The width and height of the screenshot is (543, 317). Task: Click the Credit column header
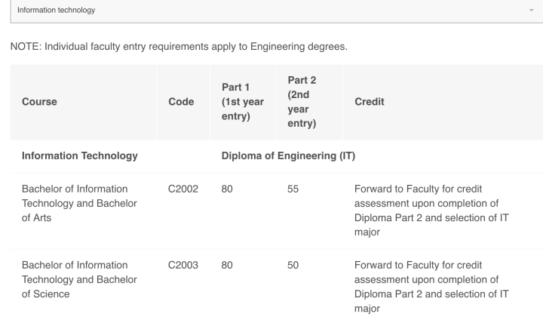click(369, 102)
